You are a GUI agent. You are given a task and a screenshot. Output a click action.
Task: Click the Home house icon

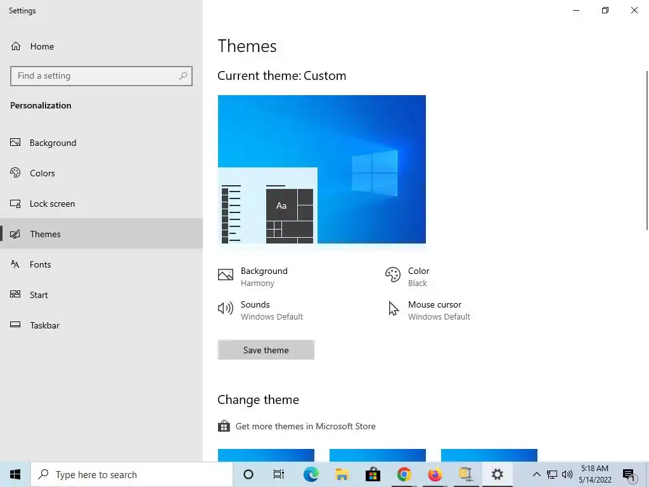(x=16, y=46)
